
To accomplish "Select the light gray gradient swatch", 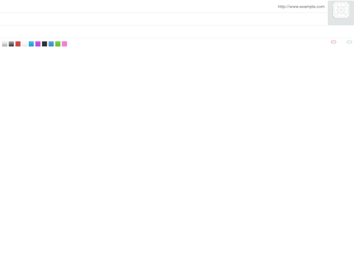I will click(5, 44).
